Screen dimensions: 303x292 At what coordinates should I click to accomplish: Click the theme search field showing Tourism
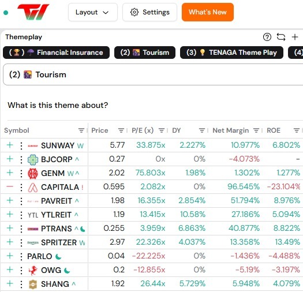tap(153, 74)
